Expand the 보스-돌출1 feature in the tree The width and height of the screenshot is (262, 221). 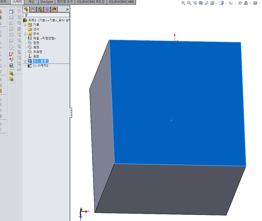tap(25, 61)
